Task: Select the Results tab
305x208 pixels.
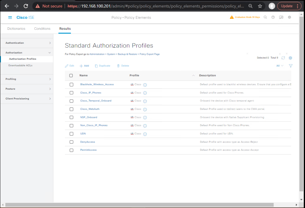Action: pyautogui.click(x=65, y=29)
